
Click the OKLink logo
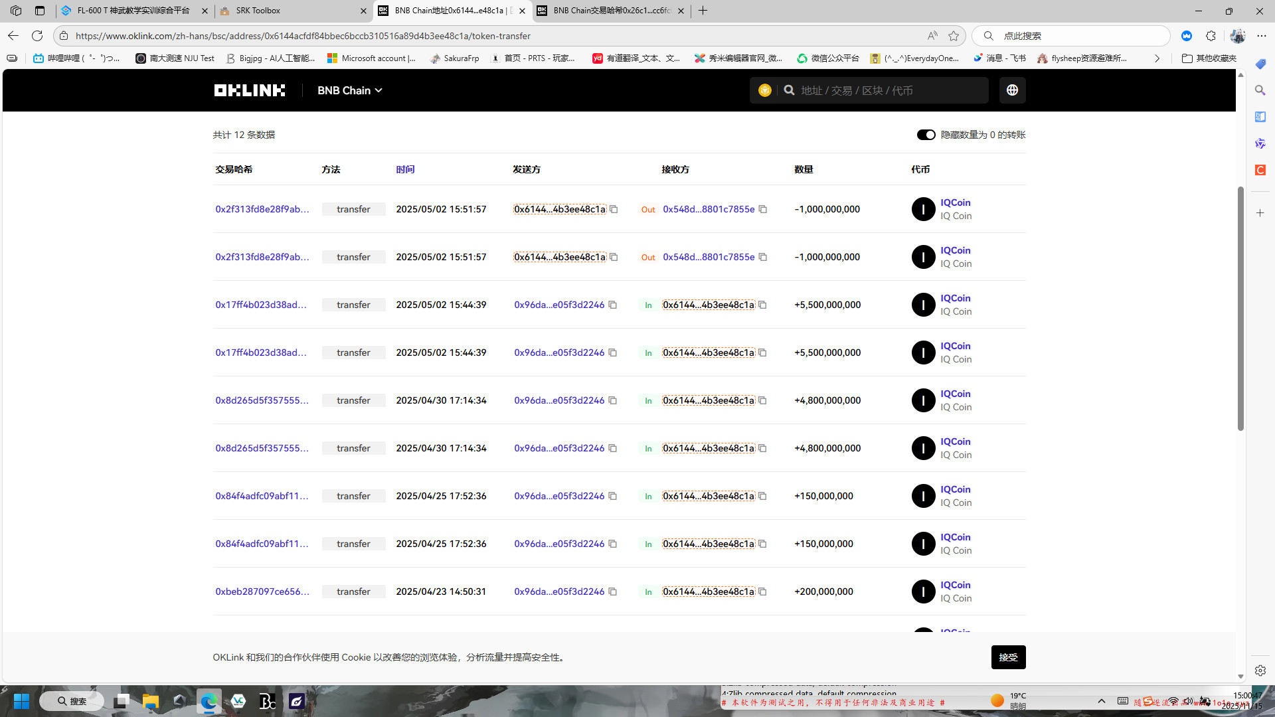pos(249,90)
